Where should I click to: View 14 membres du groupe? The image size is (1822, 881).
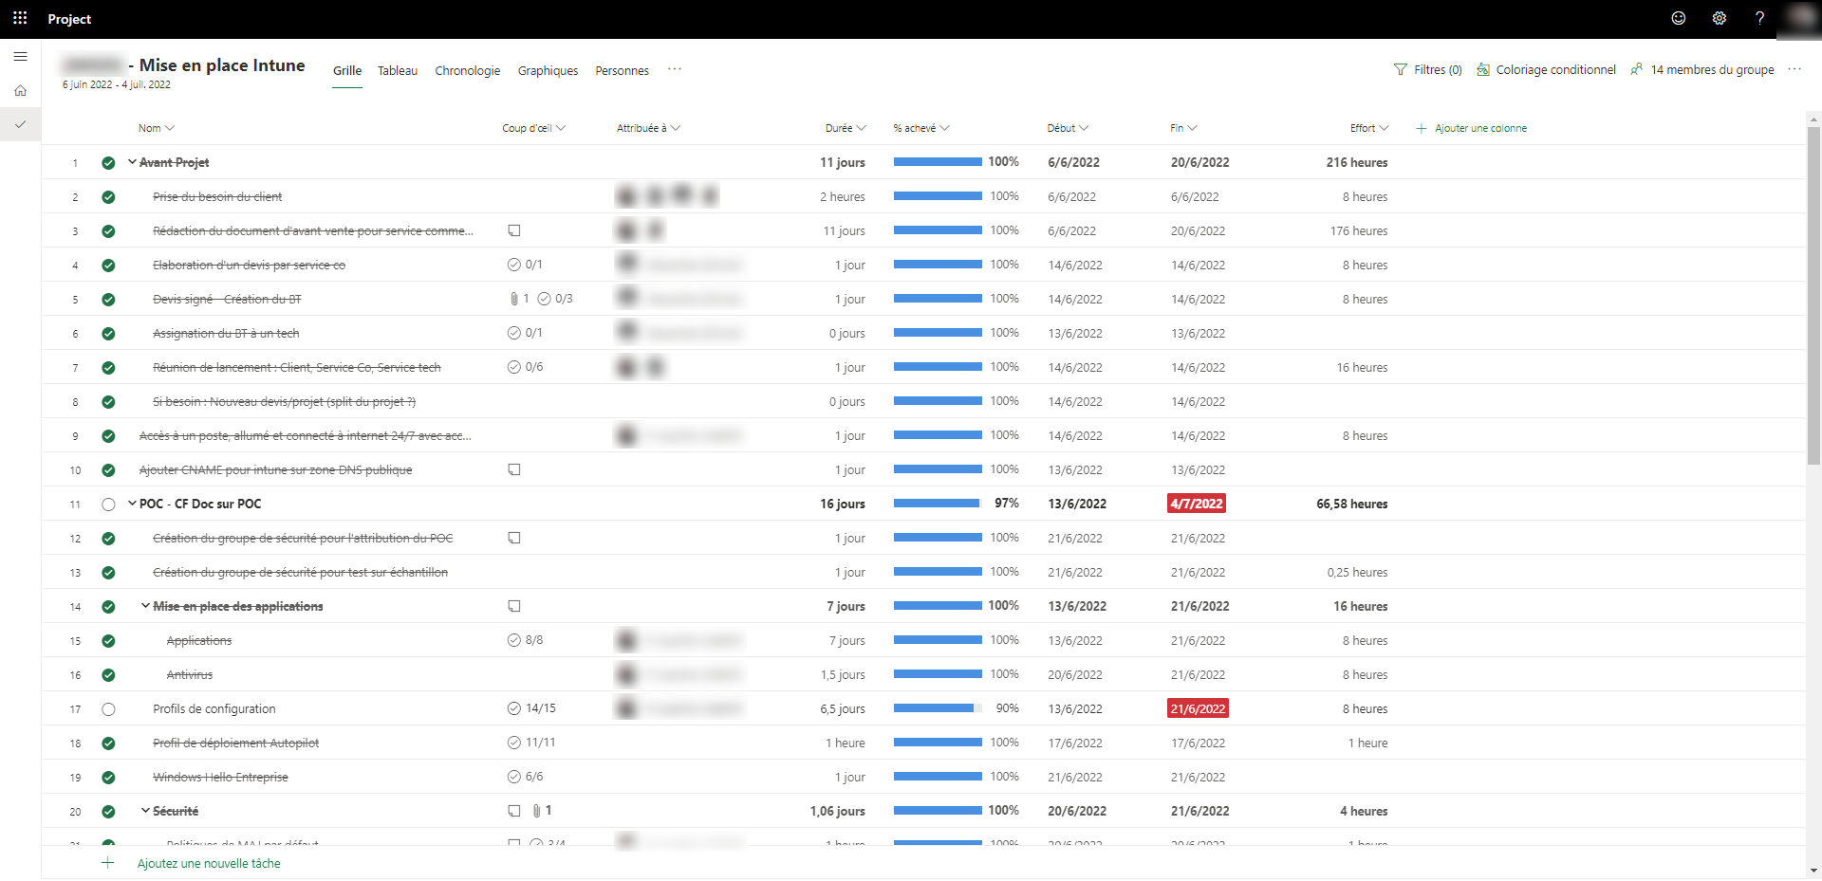pos(1702,69)
